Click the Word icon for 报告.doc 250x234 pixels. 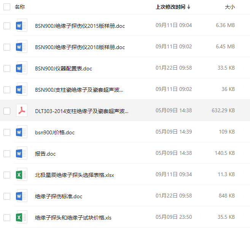coord(22,153)
